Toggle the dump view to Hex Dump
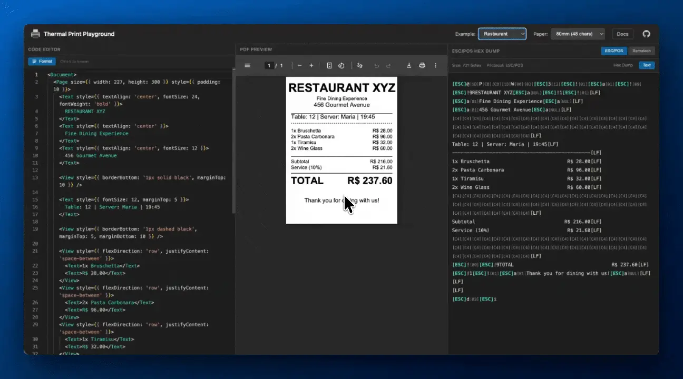Image resolution: width=683 pixels, height=379 pixels. tap(623, 65)
